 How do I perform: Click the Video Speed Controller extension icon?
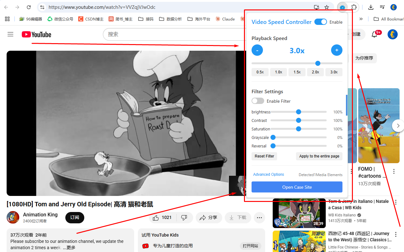point(342,7)
